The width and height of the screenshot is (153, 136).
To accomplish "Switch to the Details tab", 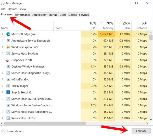I will tap(72, 15).
